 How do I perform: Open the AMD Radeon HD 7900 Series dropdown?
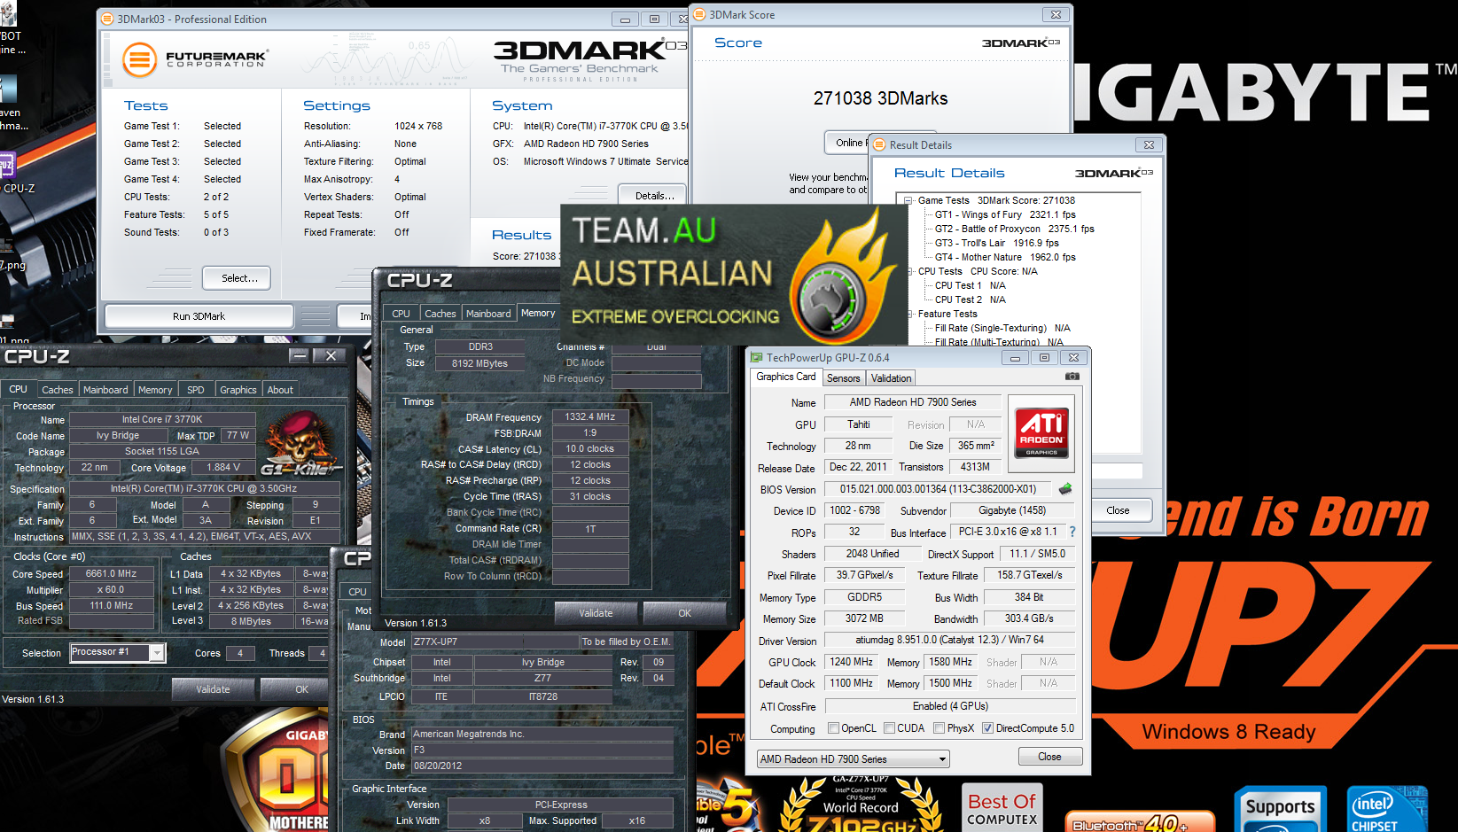853,759
